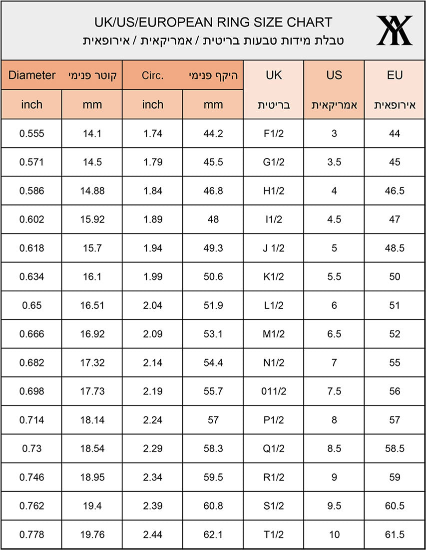Image resolution: width=426 pixels, height=550 pixels.
Task: Click the 'mm' subheader under Circ.
Action: click(213, 104)
